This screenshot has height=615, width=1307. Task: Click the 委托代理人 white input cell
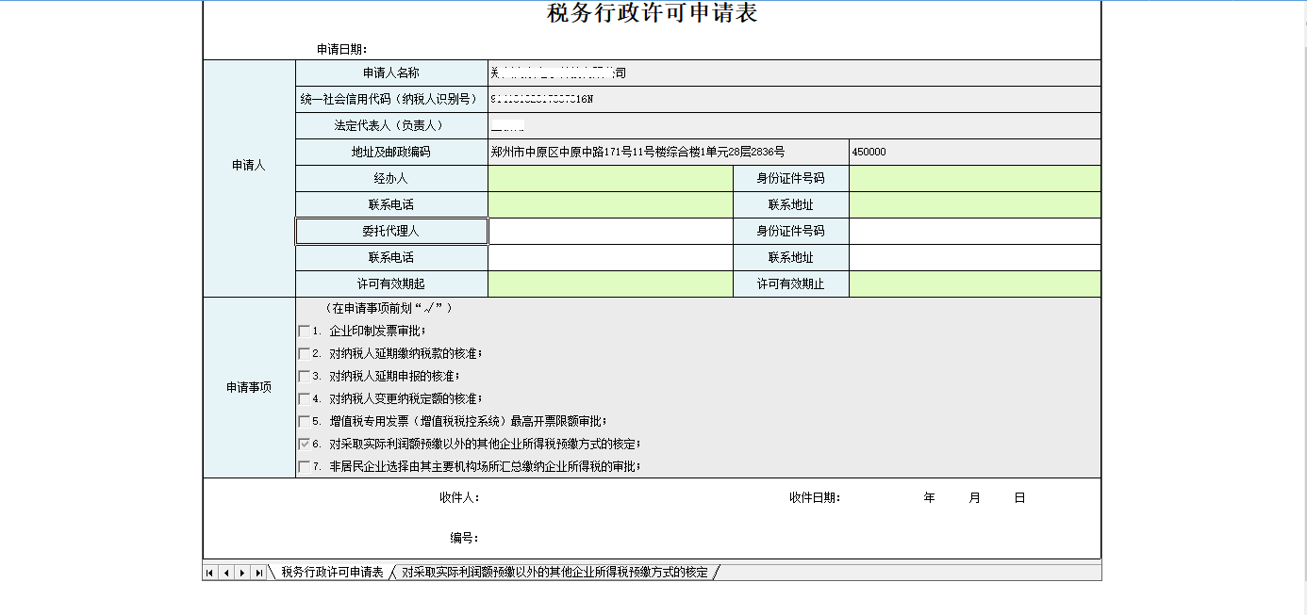610,232
